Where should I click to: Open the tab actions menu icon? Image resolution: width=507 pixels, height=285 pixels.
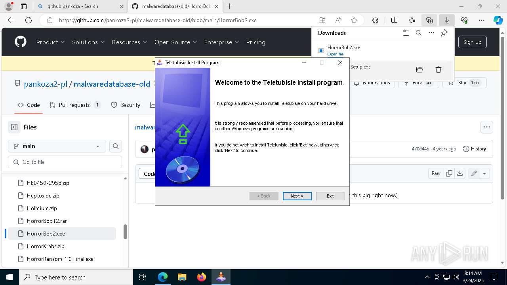(24, 6)
